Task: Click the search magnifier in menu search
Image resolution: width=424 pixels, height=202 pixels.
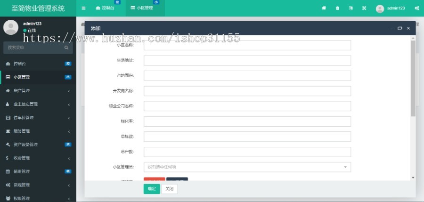Action: click(x=66, y=48)
